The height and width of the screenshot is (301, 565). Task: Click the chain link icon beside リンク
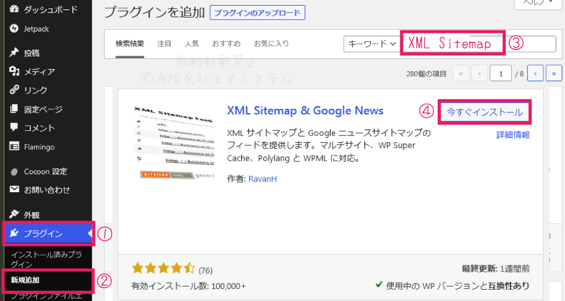click(x=14, y=90)
